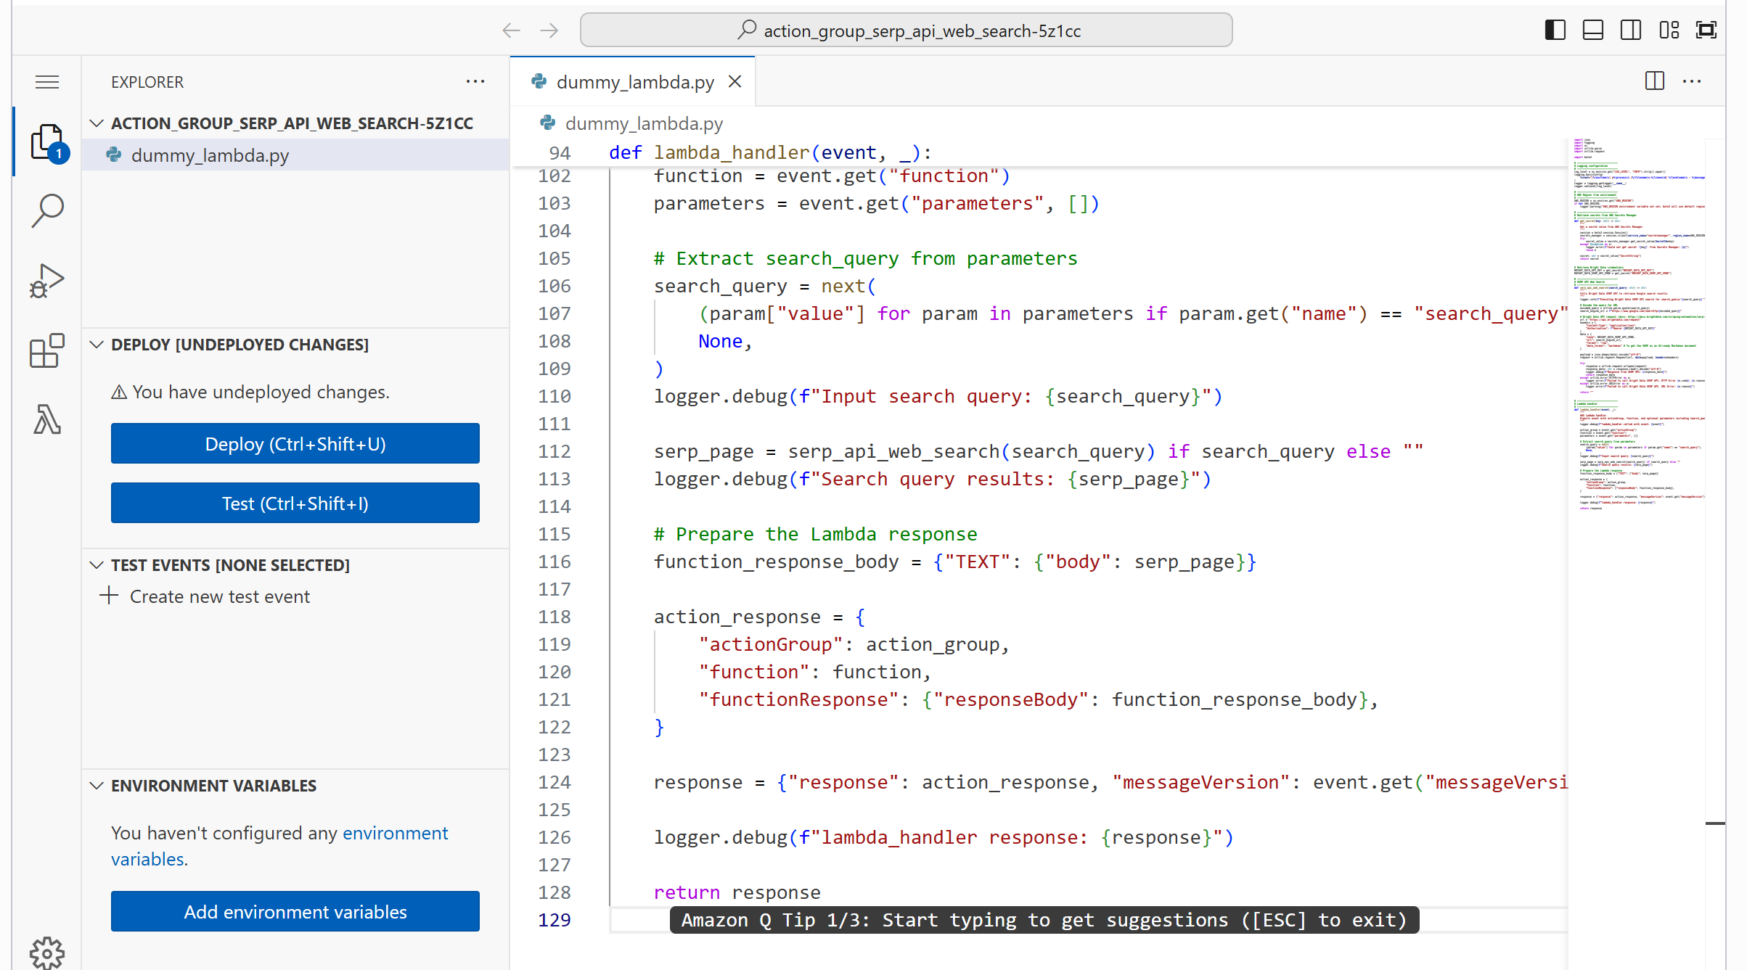The height and width of the screenshot is (970, 1747).
Task: Toggle the bottom panel visibility
Action: [1592, 30]
